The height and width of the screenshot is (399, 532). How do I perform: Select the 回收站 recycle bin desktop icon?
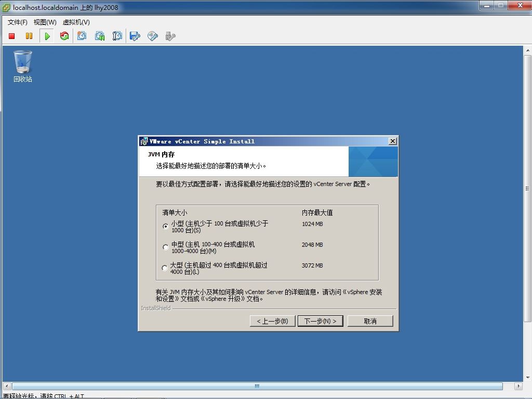point(23,66)
